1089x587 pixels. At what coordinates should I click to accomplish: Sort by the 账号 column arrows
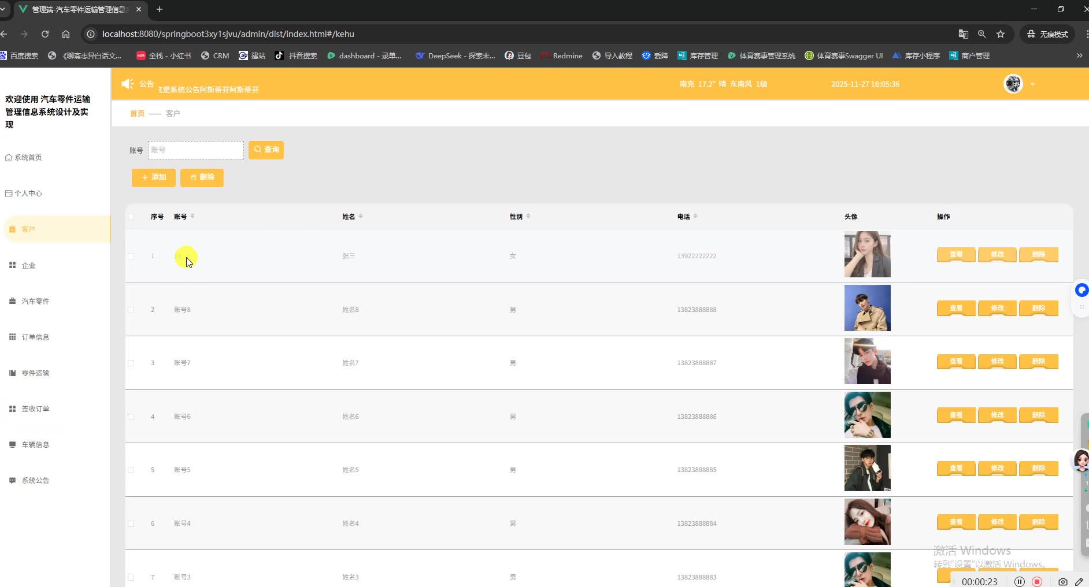[192, 216]
